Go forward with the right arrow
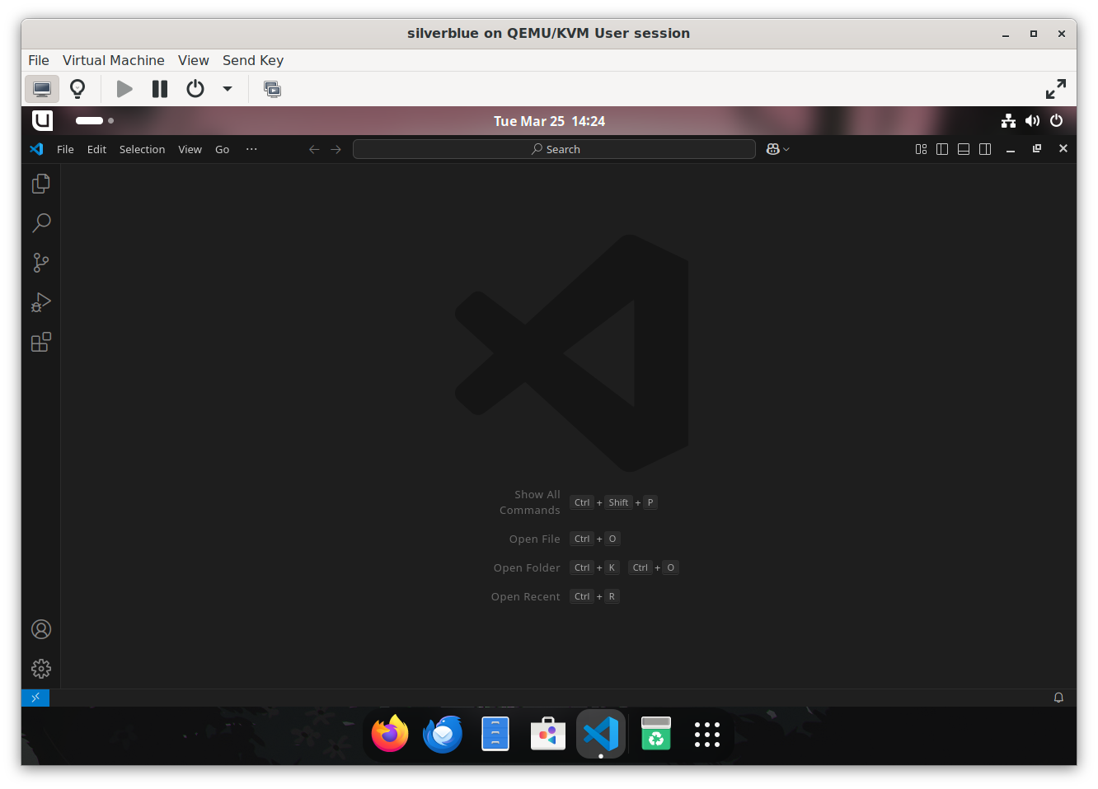Image resolution: width=1098 pixels, height=789 pixels. [335, 149]
